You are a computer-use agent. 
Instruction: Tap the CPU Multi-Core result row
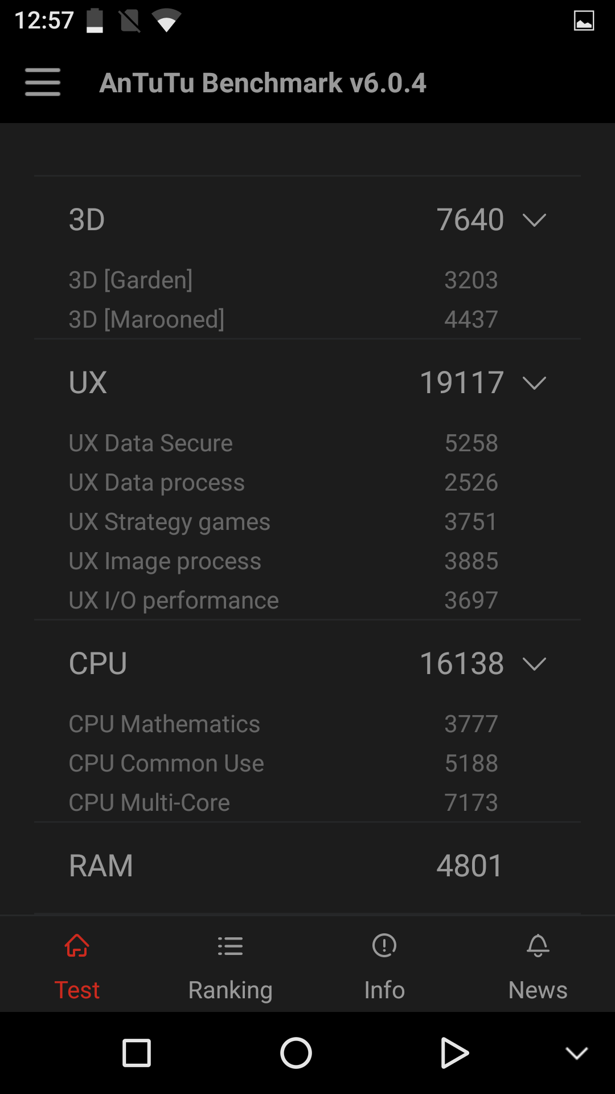point(307,802)
